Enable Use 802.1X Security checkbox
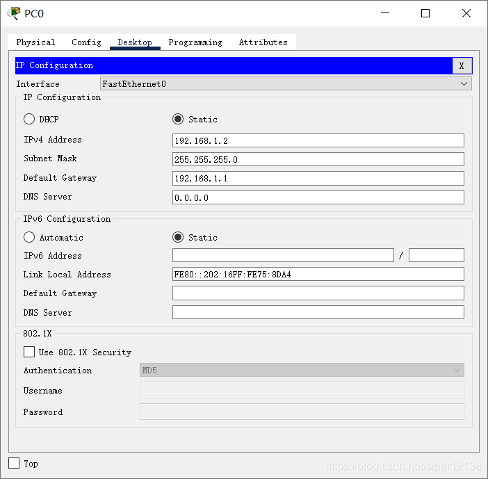 click(29, 352)
